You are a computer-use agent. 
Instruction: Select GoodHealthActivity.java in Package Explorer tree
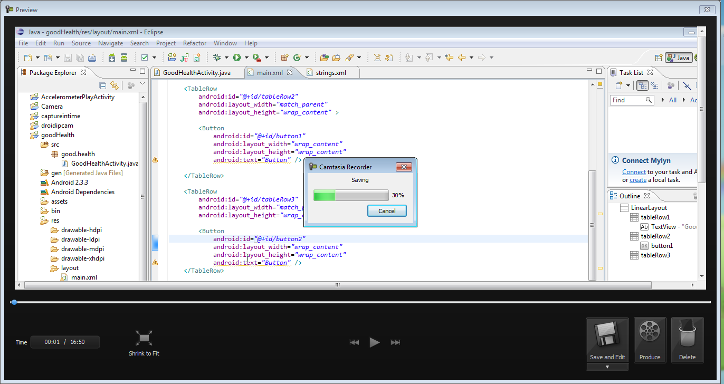click(104, 164)
